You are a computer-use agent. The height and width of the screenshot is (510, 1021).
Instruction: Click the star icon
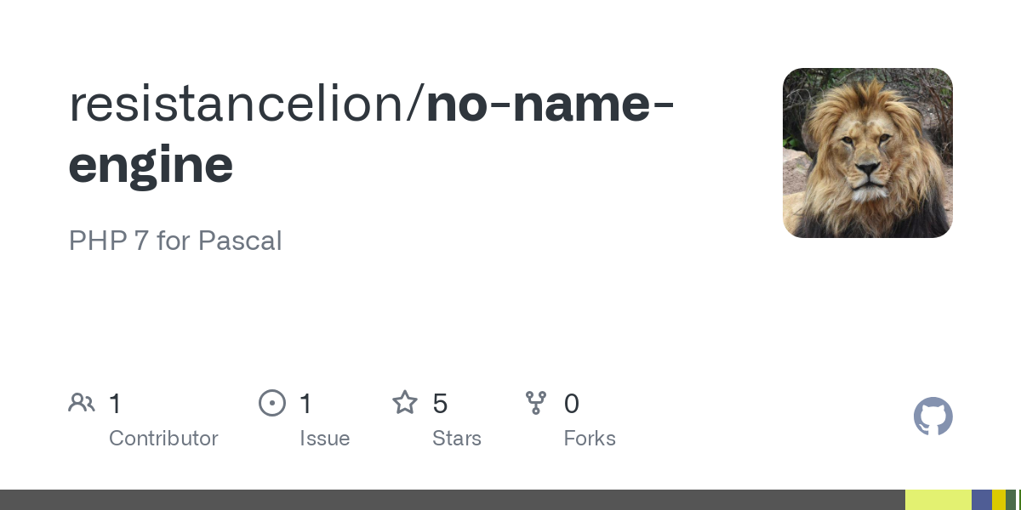(405, 403)
